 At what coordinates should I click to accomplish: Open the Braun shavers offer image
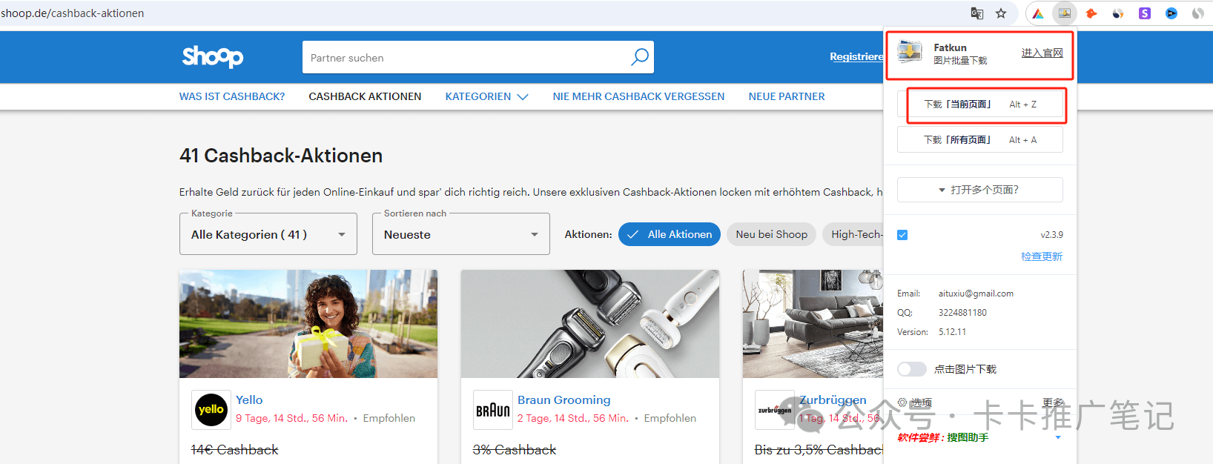pos(590,324)
